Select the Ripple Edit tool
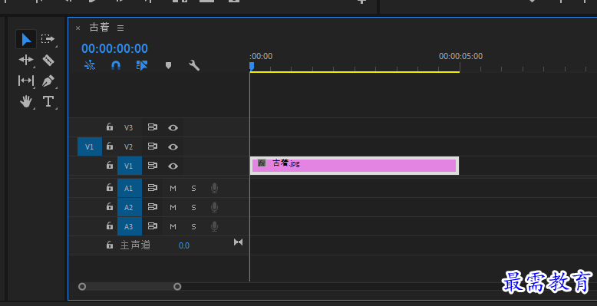Screen dimensions: 597x306 [x=26, y=60]
